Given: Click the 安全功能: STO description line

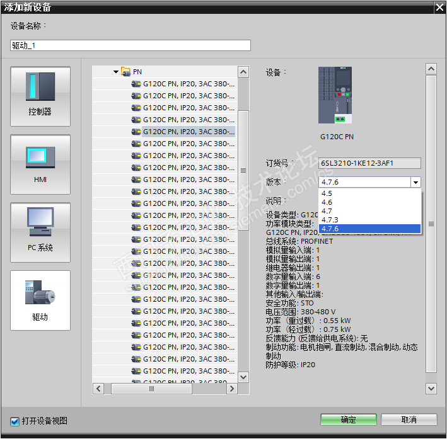Looking at the screenshot, I should tap(289, 303).
